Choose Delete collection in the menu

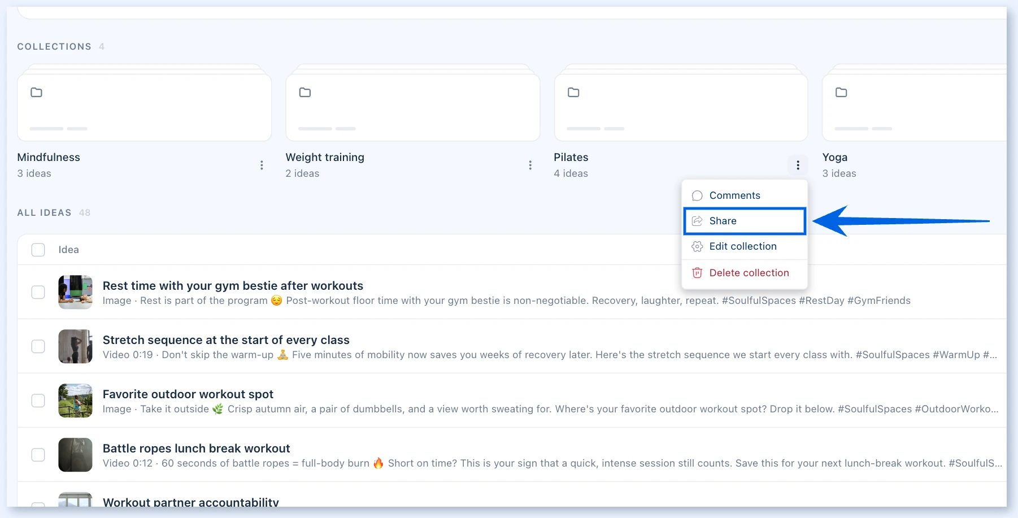coord(745,273)
